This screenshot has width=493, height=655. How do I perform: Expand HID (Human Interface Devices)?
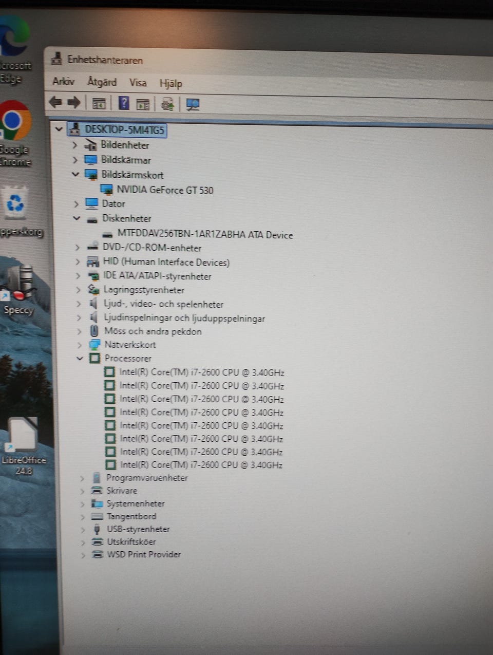pyautogui.click(x=78, y=262)
